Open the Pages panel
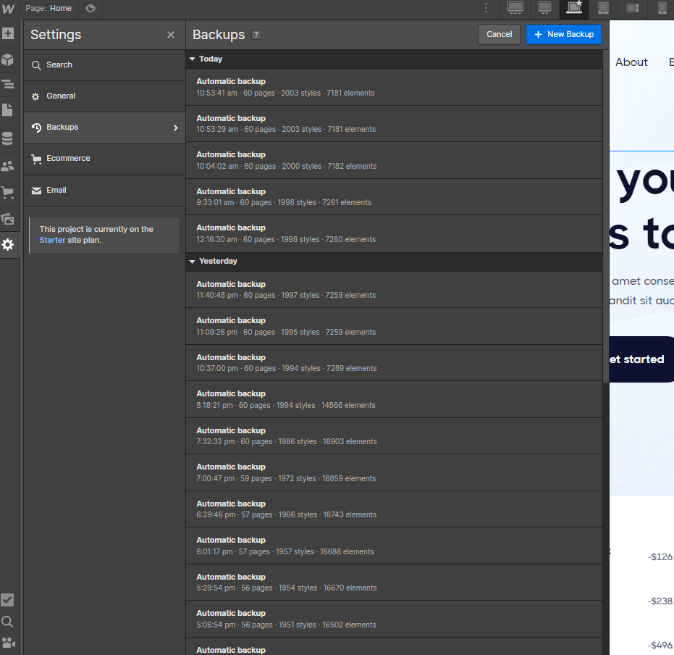674x655 pixels. (x=9, y=110)
